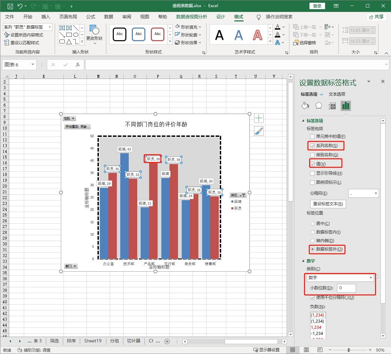Enable the 类别名称 checkbox

(313, 155)
